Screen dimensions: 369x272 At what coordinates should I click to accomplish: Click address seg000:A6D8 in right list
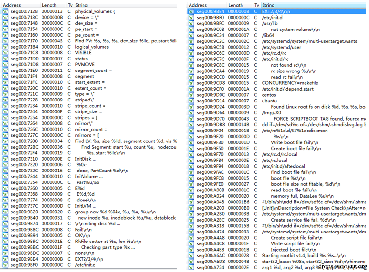[211, 262]
